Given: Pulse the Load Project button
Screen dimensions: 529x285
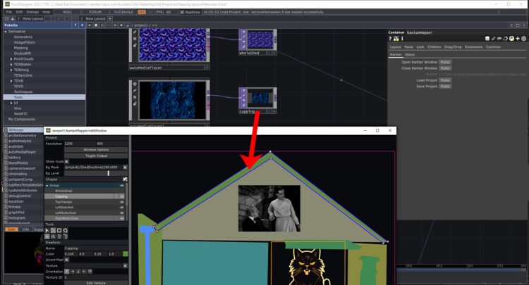Looking at the screenshot, I should click(x=445, y=80).
